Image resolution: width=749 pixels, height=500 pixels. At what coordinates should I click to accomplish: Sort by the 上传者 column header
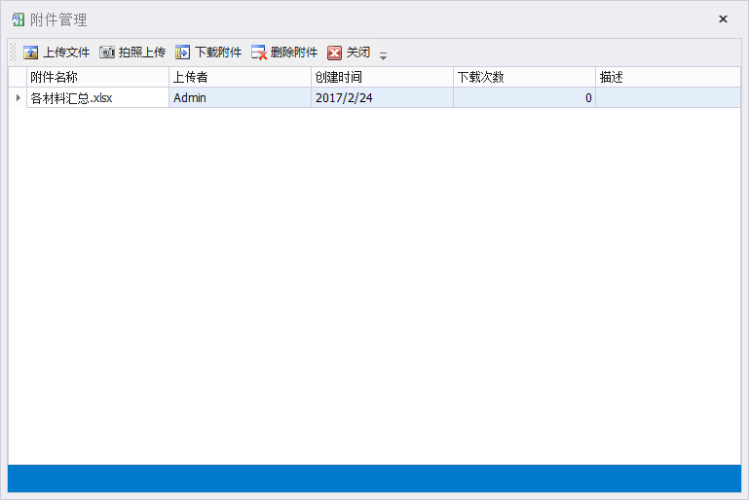[240, 77]
